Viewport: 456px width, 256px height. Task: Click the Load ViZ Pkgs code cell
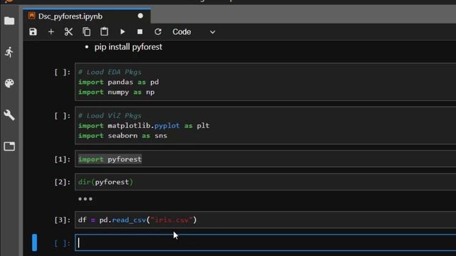[265, 125]
